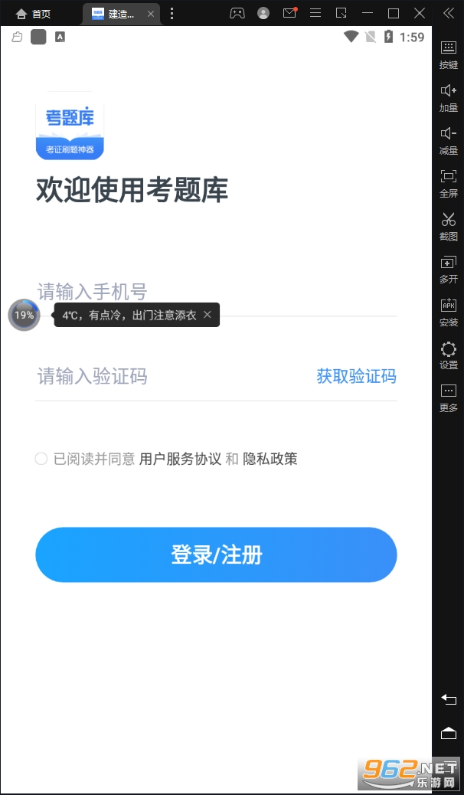464x795 pixels.
Task: Show 更多 extra tools
Action: (448, 398)
